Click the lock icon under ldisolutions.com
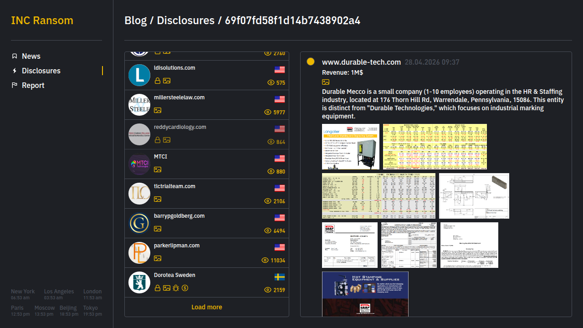Screen dimensions: 583x328 (158, 81)
